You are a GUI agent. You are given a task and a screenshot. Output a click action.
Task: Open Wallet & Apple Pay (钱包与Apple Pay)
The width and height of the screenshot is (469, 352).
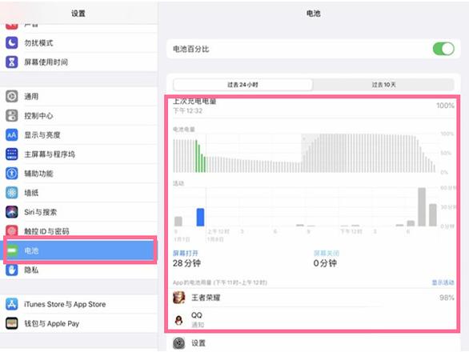(x=78, y=323)
